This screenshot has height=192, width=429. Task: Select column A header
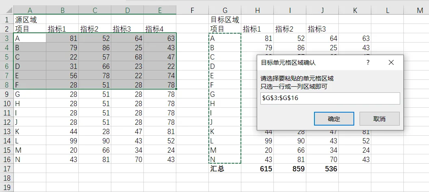click(x=30, y=11)
